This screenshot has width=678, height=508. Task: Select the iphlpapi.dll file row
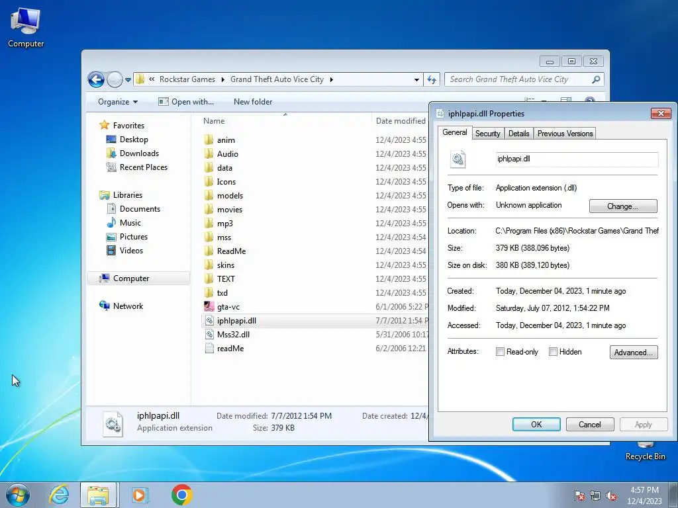tap(315, 321)
